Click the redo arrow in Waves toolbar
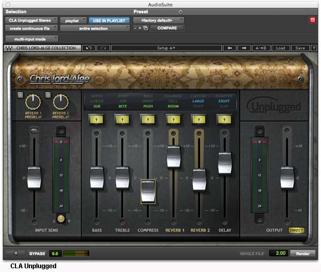321x272 pixels. (103, 48)
